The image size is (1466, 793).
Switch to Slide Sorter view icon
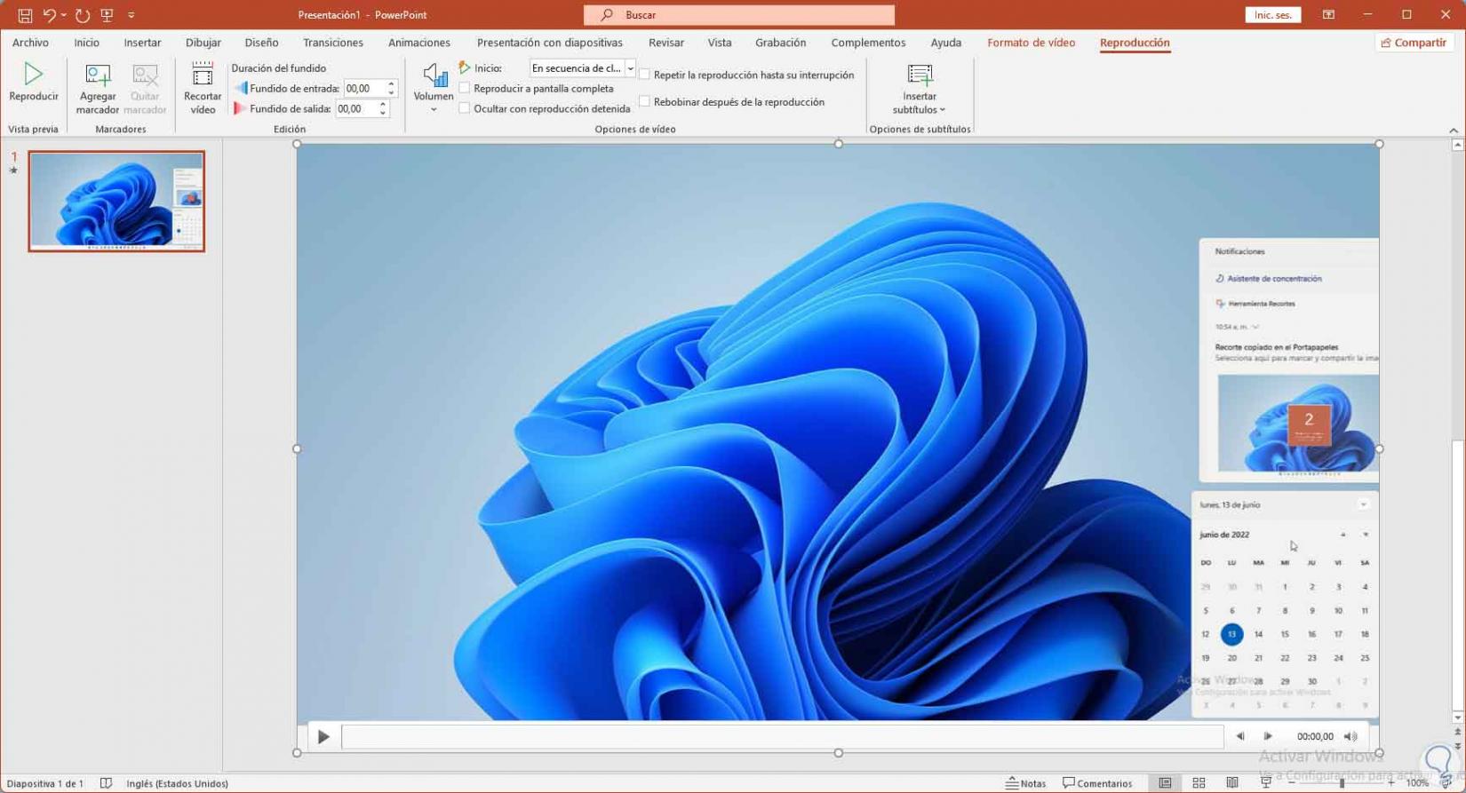click(x=1199, y=783)
